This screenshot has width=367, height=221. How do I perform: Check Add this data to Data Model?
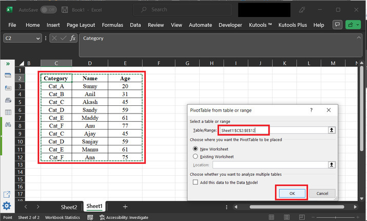tap(195, 182)
